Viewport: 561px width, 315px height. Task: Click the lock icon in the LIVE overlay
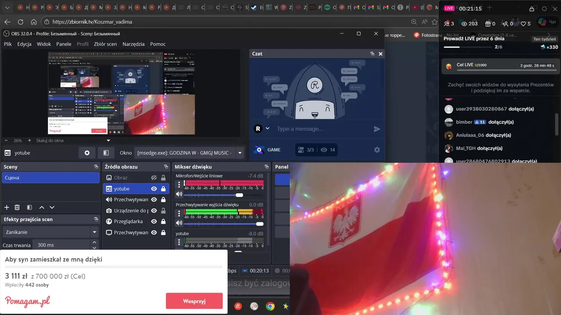(x=532, y=9)
